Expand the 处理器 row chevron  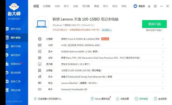pyautogui.click(x=163, y=39)
